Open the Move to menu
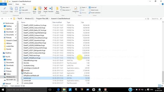Image resolution: width=164 pixels, height=92 pixels. coord(34,10)
